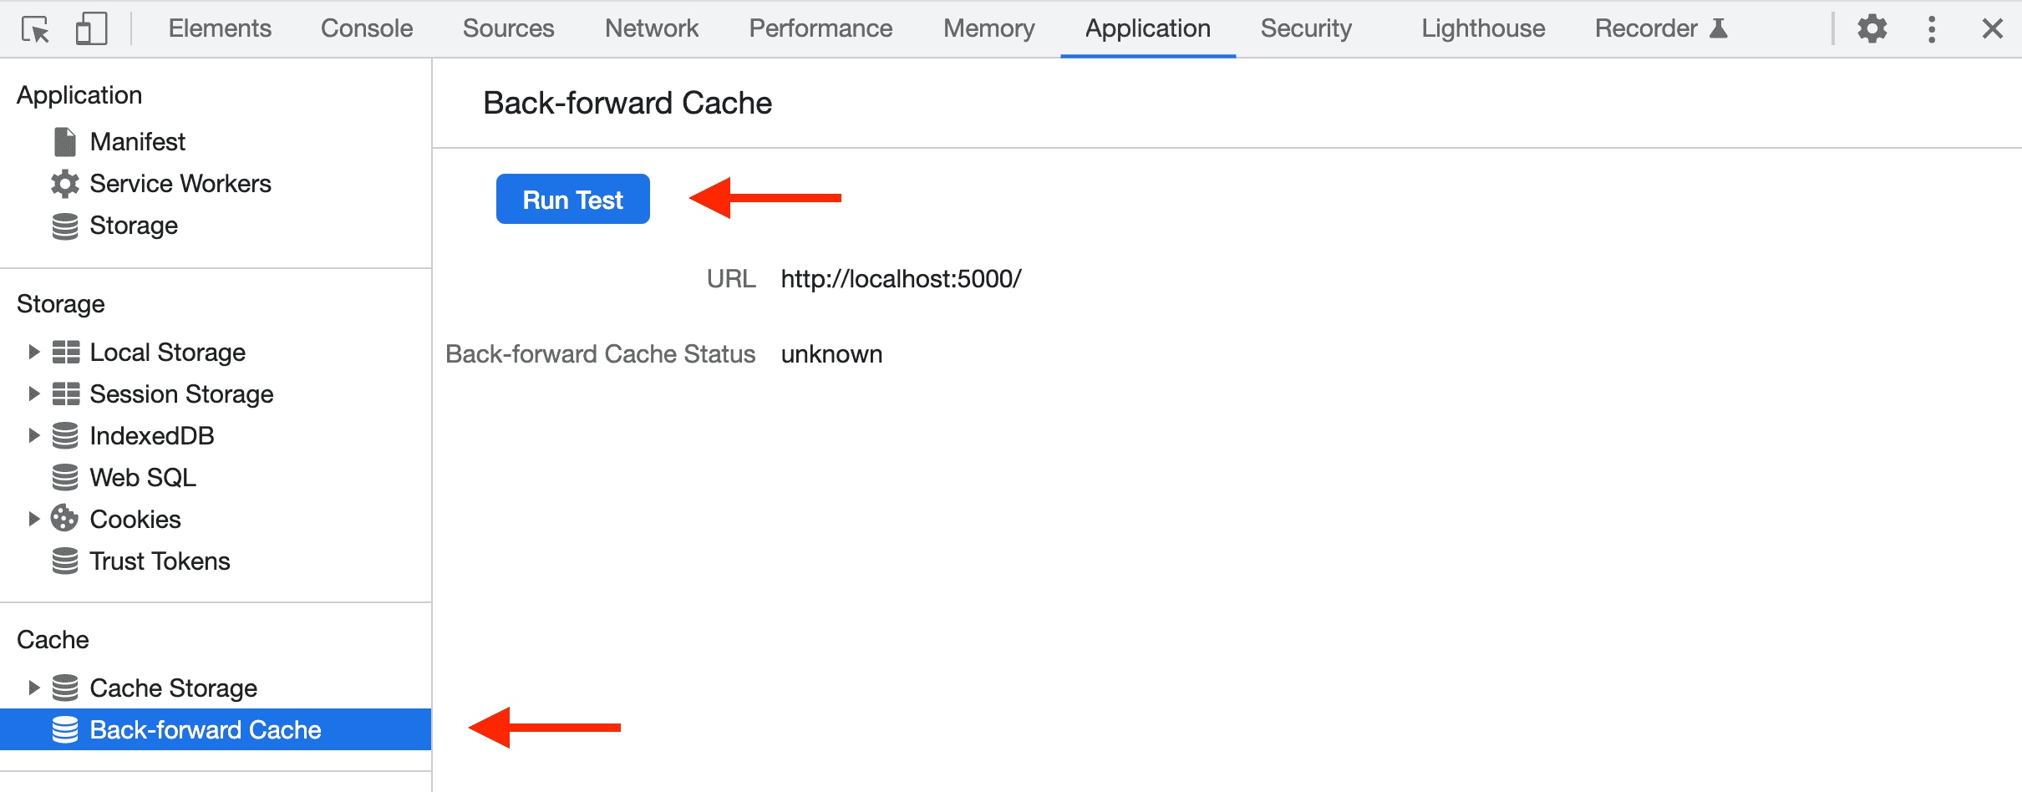2022x792 pixels.
Task: Click the Trust Tokens database icon
Action: click(64, 561)
